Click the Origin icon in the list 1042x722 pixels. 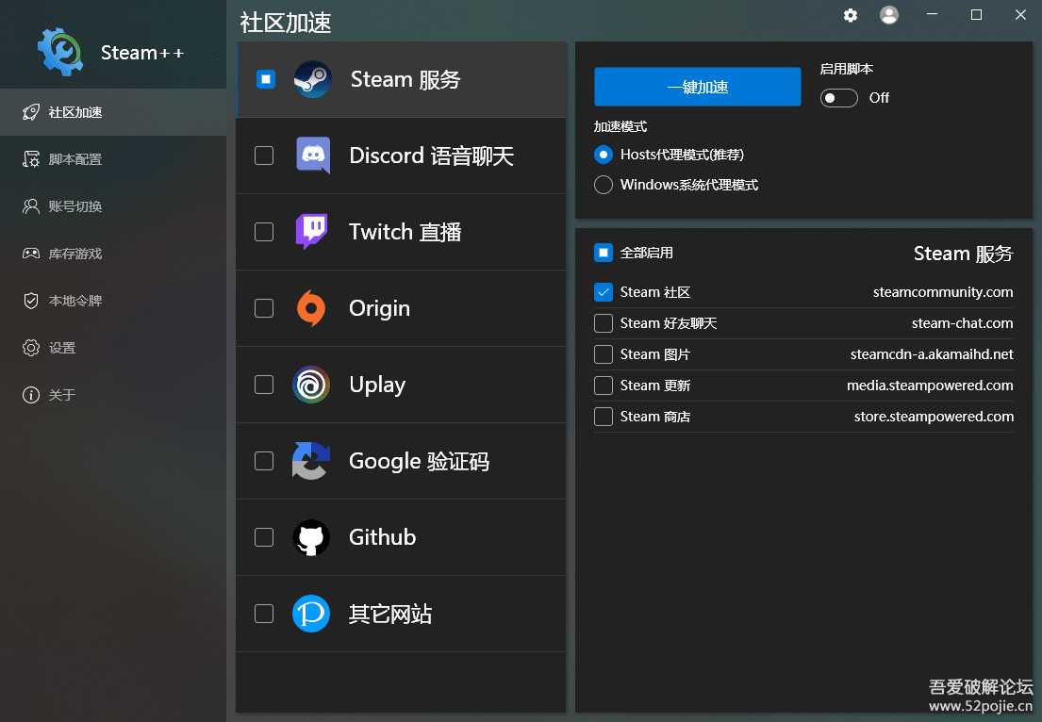coord(311,308)
